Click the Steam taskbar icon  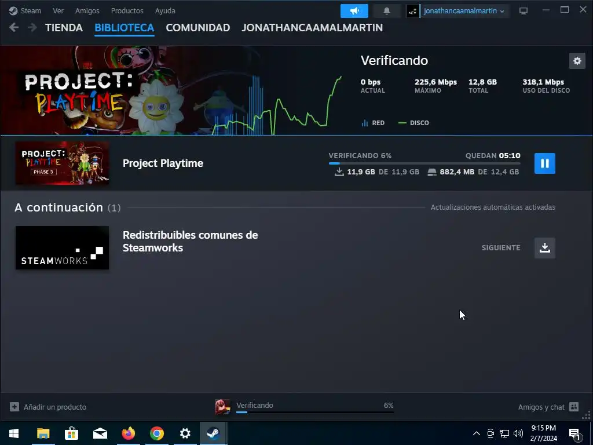pos(213,433)
